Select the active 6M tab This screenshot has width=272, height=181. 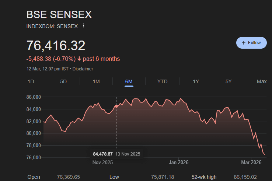pyautogui.click(x=129, y=81)
